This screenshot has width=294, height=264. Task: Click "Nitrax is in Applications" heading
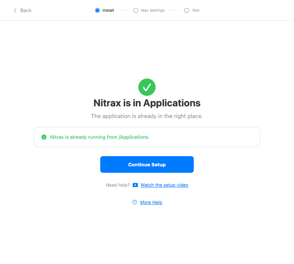(147, 103)
